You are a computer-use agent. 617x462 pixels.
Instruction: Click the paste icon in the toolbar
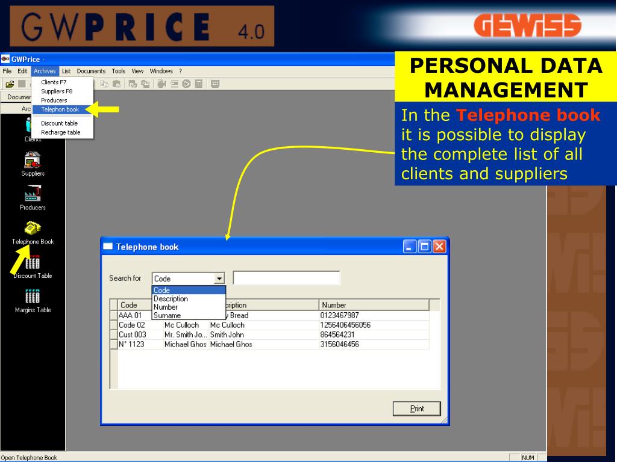click(116, 84)
